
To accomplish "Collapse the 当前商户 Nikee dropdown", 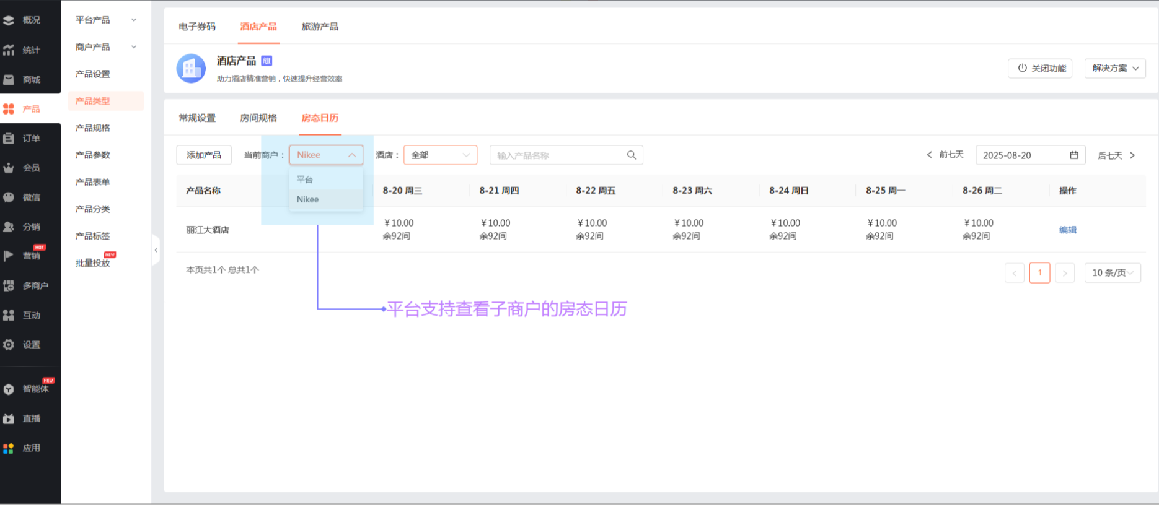I will click(x=326, y=155).
